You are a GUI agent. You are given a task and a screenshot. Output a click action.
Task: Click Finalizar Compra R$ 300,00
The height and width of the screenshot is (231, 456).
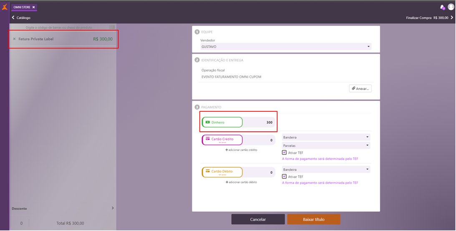(427, 18)
